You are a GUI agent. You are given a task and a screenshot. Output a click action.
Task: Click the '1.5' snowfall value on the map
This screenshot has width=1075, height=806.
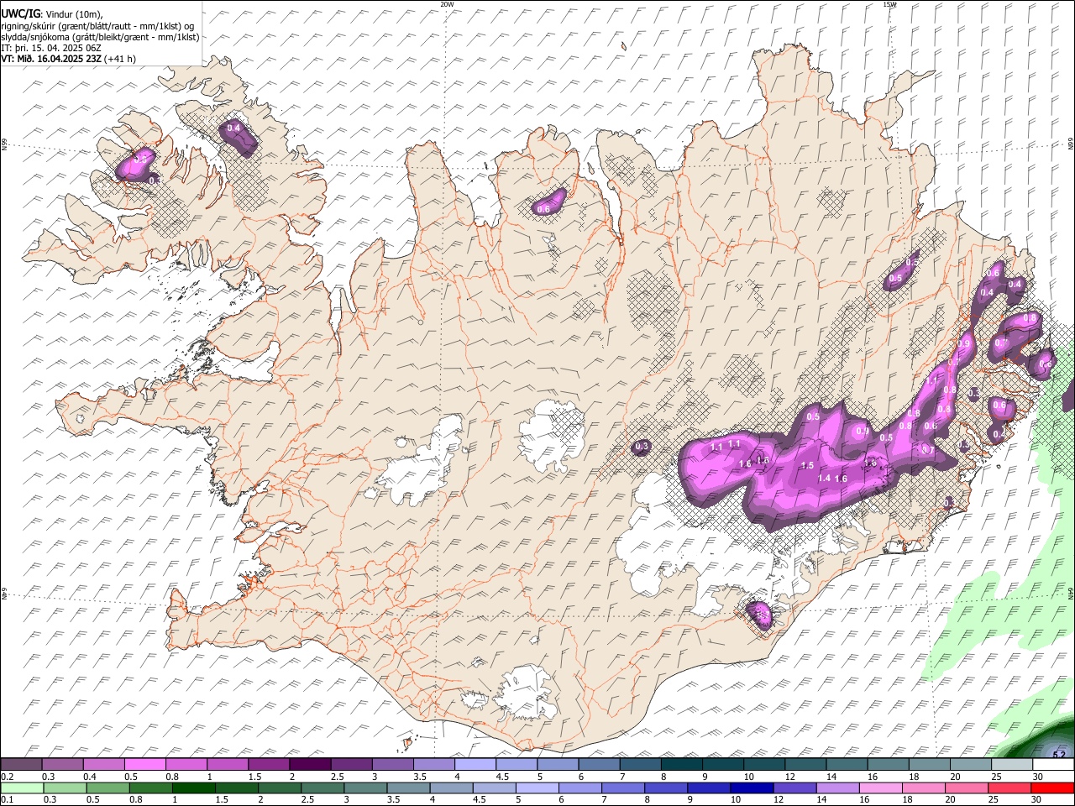(x=807, y=465)
